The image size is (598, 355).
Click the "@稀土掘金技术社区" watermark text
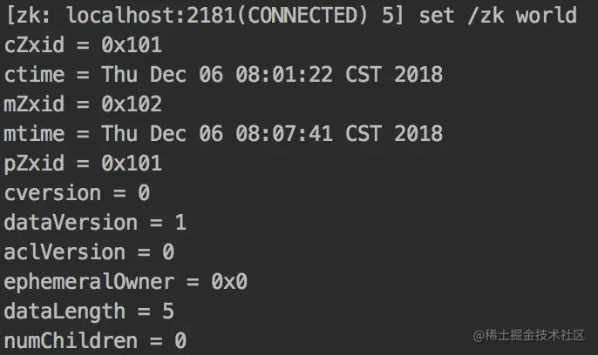tap(529, 335)
